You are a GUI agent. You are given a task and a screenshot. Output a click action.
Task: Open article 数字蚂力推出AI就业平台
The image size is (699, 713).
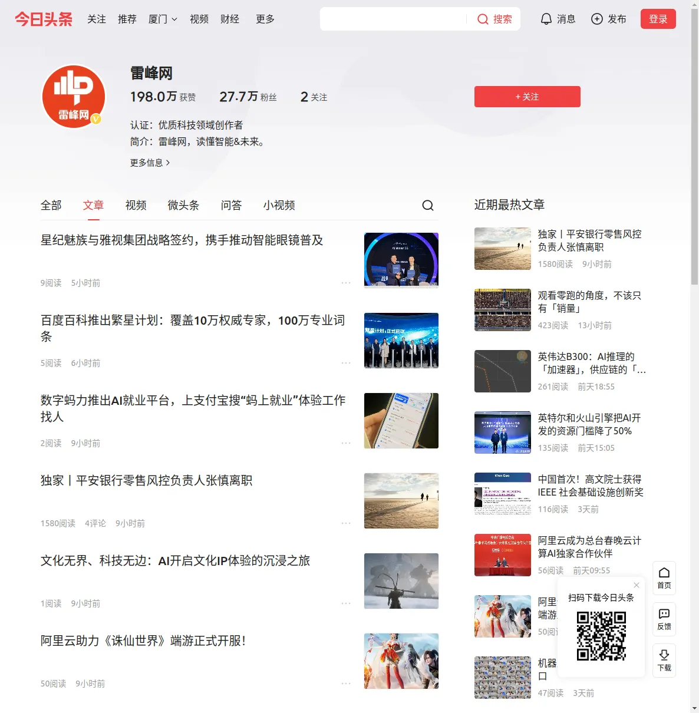(x=193, y=409)
